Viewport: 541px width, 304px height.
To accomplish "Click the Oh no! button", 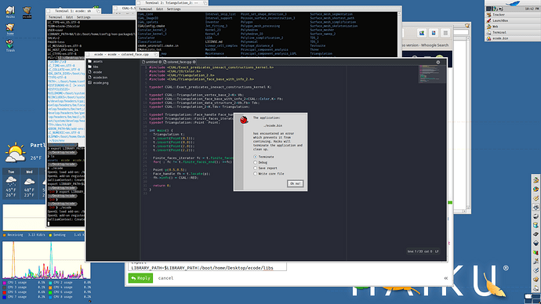I will [296, 183].
